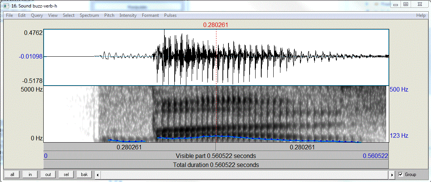Open the File menu
Screen dimensions: 431x182
click(x=9, y=15)
